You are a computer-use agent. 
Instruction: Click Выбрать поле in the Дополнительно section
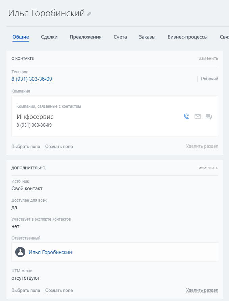[26, 291]
